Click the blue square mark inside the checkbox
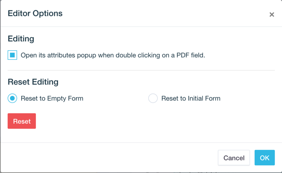282x173 pixels. pyautogui.click(x=12, y=55)
